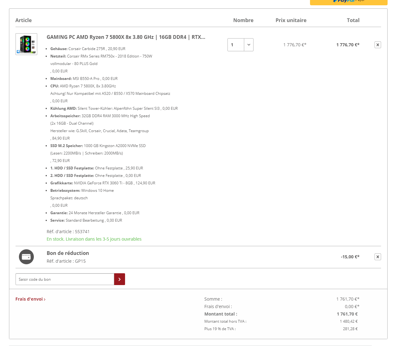Remove the GP15 discount voucher
Screen dimensions: 400x346
[378, 257]
